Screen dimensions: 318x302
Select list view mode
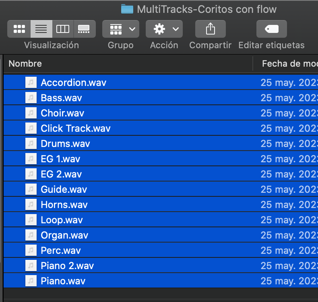(41, 29)
